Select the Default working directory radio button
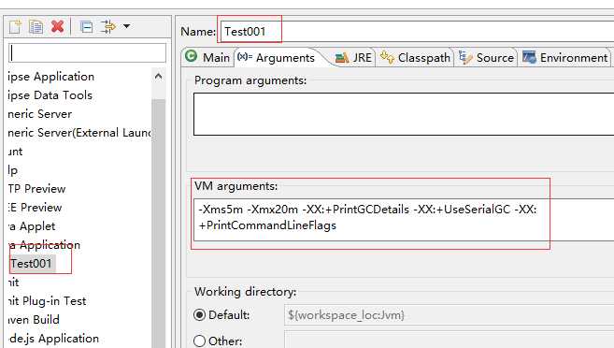Image resolution: width=614 pixels, height=348 pixels. point(199,314)
